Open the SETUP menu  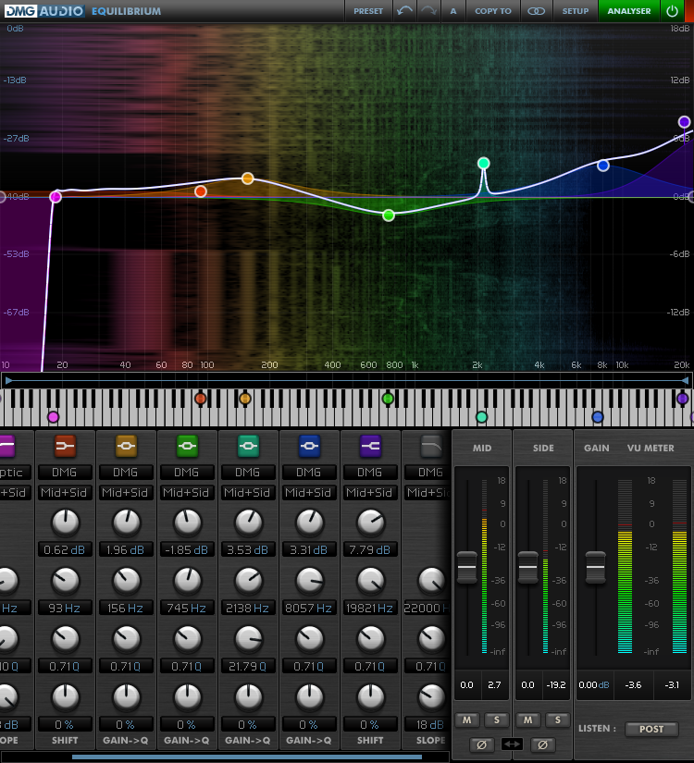576,11
